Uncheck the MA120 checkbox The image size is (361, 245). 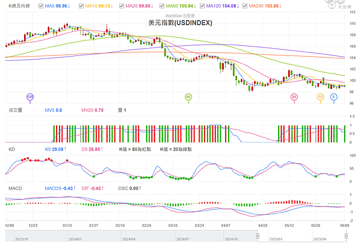202,6
